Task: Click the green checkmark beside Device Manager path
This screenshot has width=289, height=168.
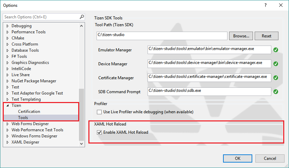Action: (x=276, y=64)
